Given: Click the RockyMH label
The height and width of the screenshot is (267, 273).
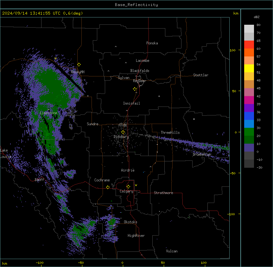Looking at the screenshot, I should coord(78,72).
